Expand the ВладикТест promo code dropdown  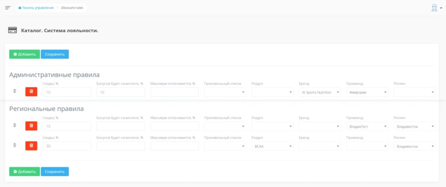pos(367,126)
